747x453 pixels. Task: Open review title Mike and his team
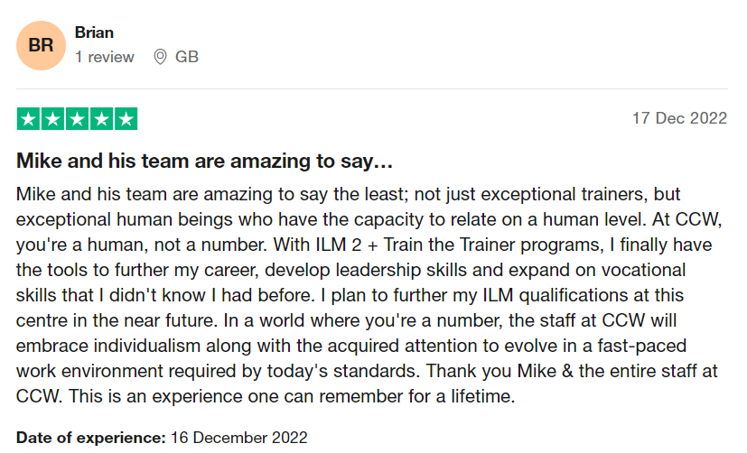pos(204,162)
